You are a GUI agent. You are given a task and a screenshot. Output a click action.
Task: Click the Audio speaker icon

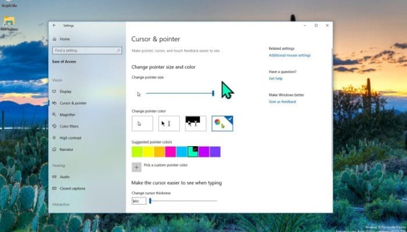[x=54, y=177]
